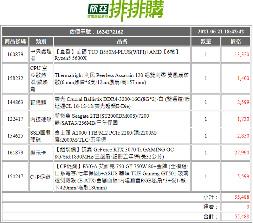This screenshot has height=223, width=253.
Task: Click the subtotal value in the 小計 row
Action: [x=242, y=197]
